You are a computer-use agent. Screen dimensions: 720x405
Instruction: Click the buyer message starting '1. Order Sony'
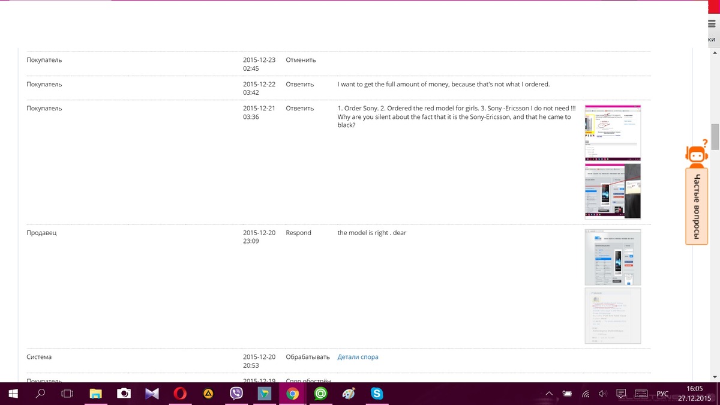pos(457,117)
